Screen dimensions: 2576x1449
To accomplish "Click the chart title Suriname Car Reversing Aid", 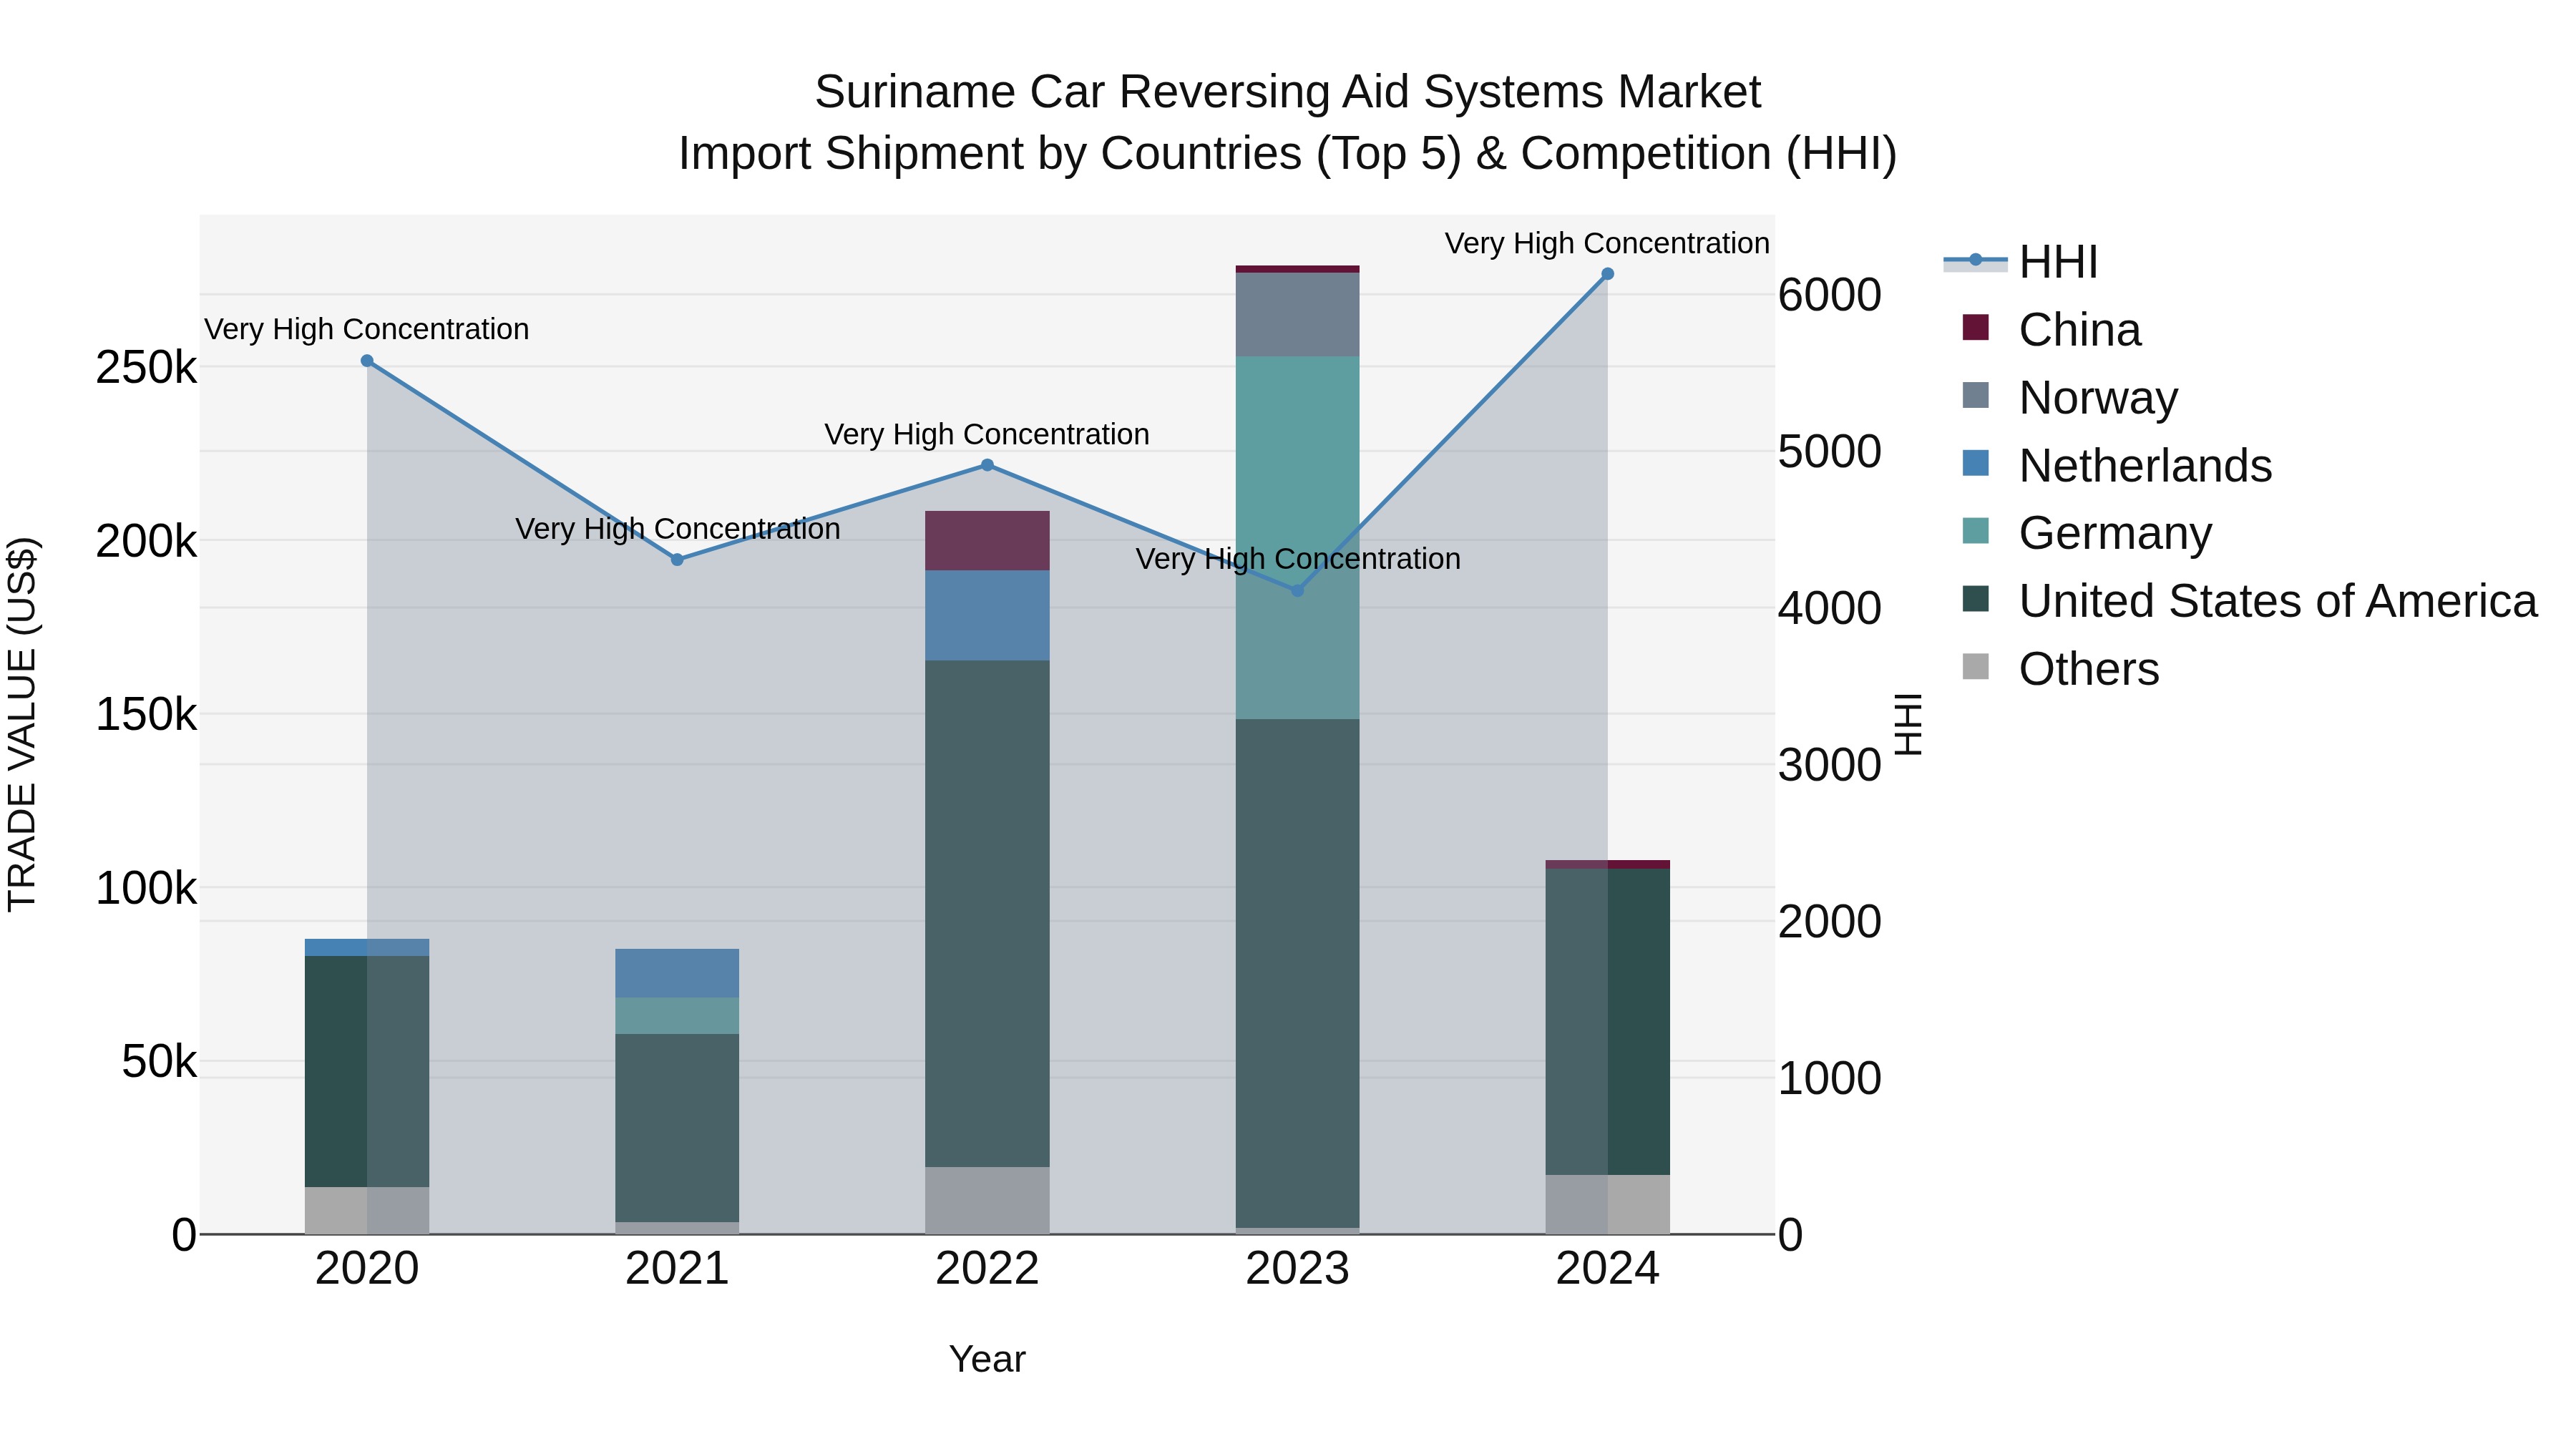I will [1288, 92].
